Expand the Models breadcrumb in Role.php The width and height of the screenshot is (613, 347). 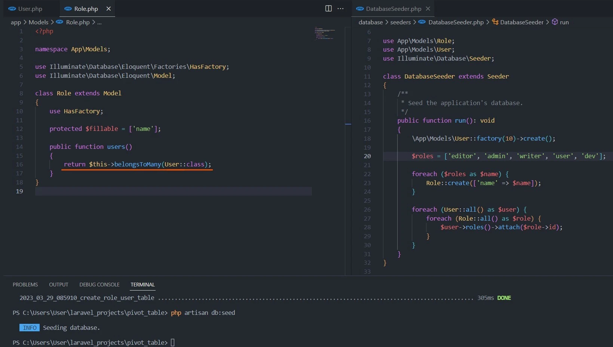pyautogui.click(x=39, y=22)
